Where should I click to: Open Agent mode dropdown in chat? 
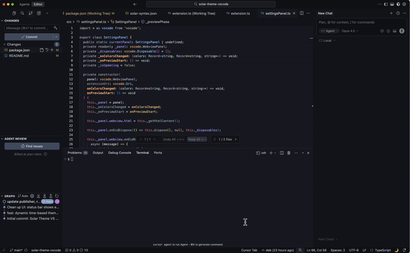coord(329,31)
